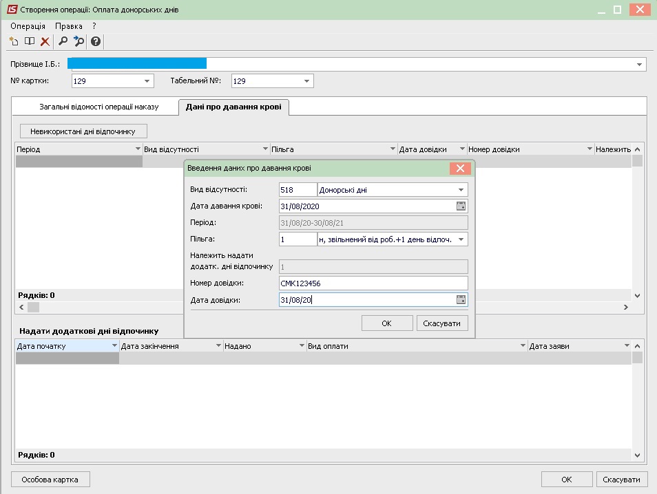Click the Вид відсутності code field 518
The height and width of the screenshot is (494, 657).
coord(298,190)
